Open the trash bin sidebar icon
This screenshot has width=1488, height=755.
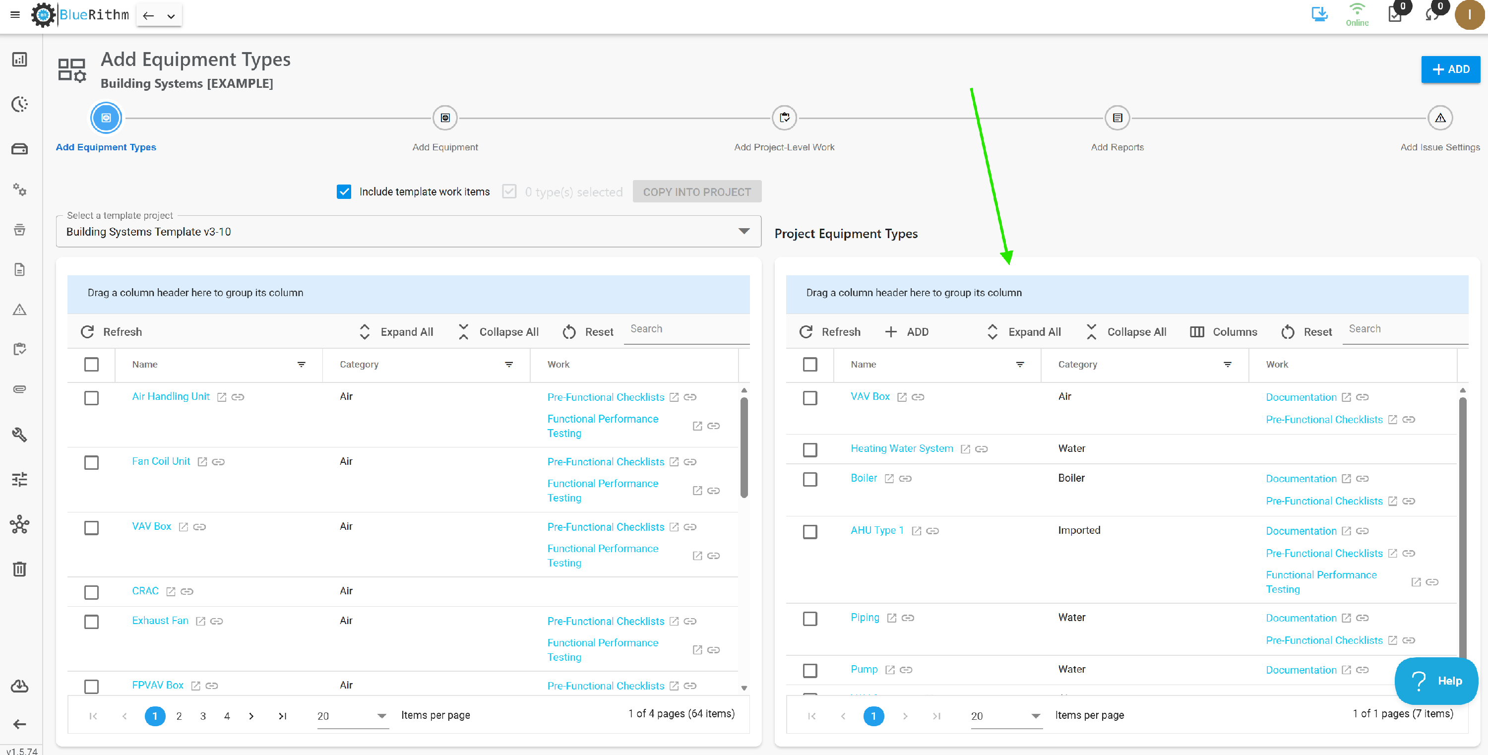point(20,569)
